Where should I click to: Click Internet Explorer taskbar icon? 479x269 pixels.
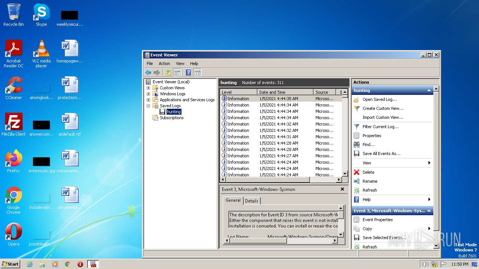click(x=30, y=264)
